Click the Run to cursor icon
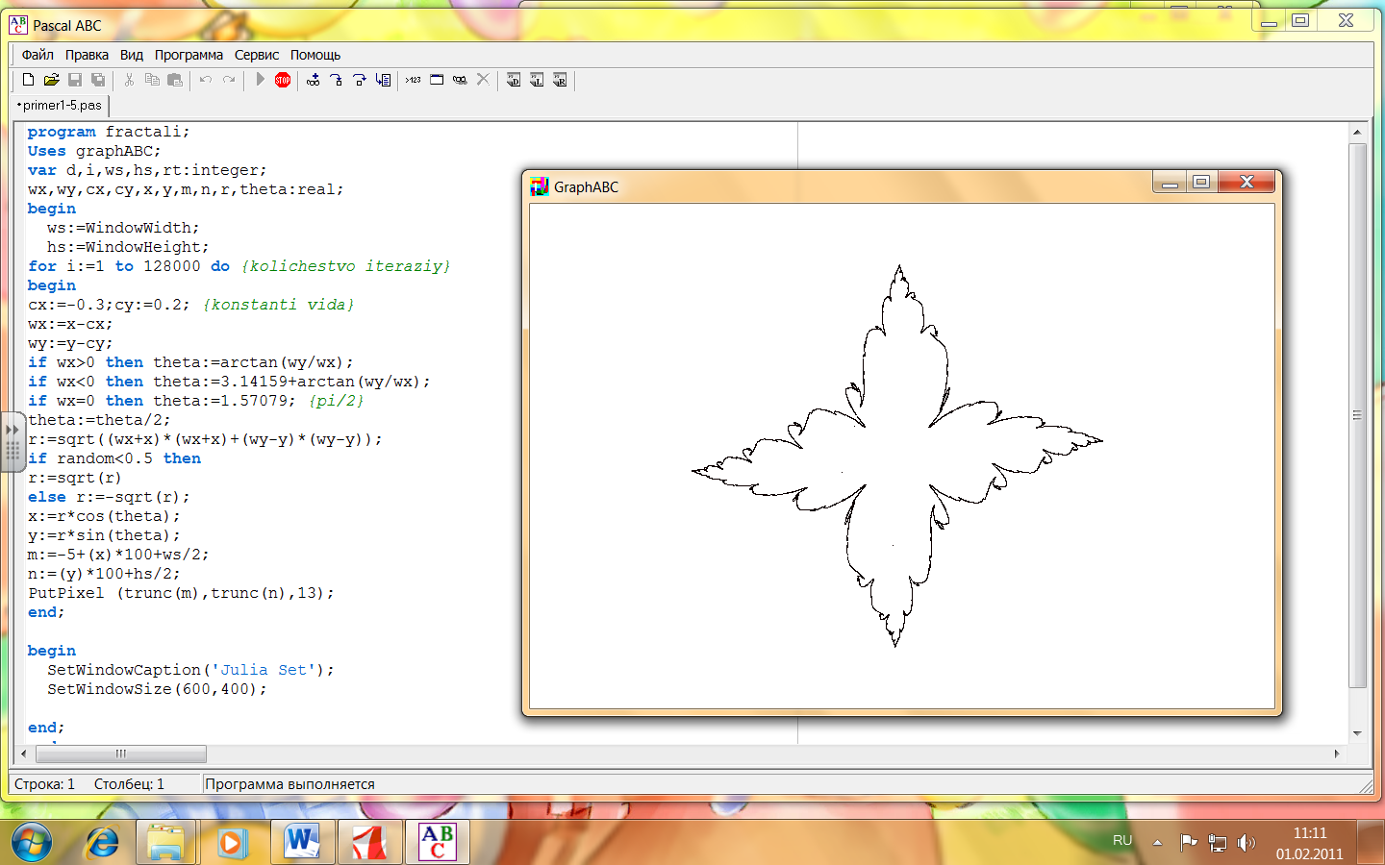The width and height of the screenshot is (1385, 865). [383, 80]
